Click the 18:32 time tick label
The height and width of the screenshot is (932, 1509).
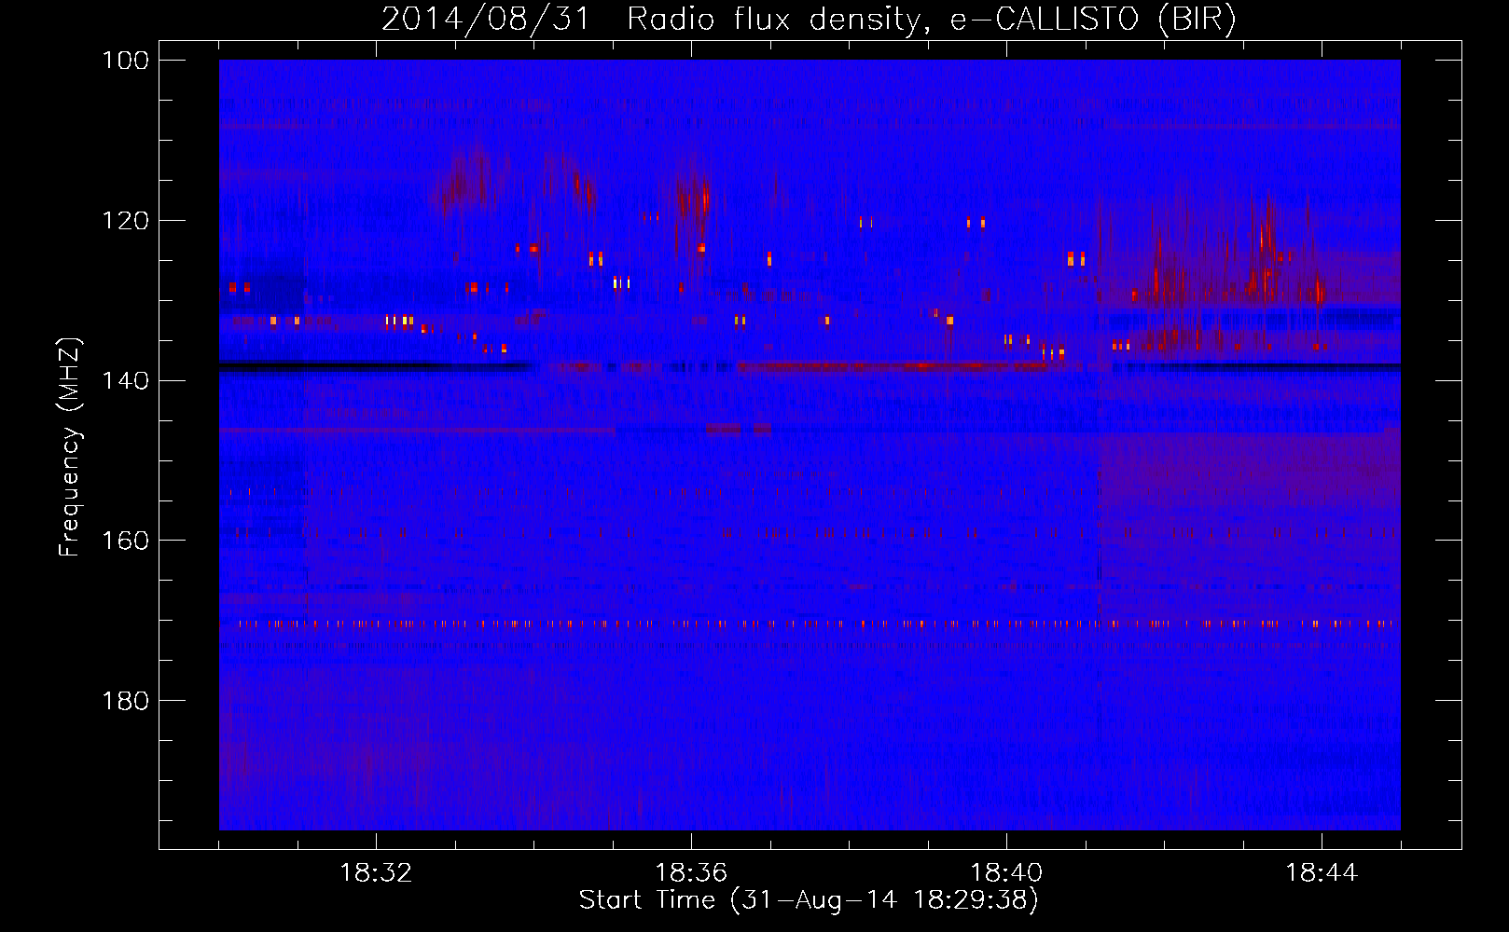pyautogui.click(x=376, y=873)
